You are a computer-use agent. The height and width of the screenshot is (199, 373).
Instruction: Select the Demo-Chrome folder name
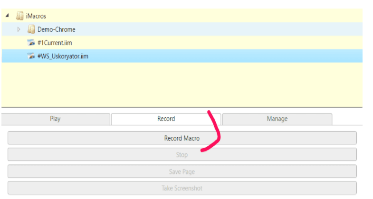coord(57,29)
